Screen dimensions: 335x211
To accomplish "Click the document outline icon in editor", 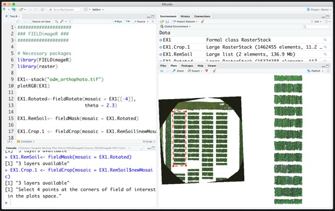I will click(x=153, y=21).
